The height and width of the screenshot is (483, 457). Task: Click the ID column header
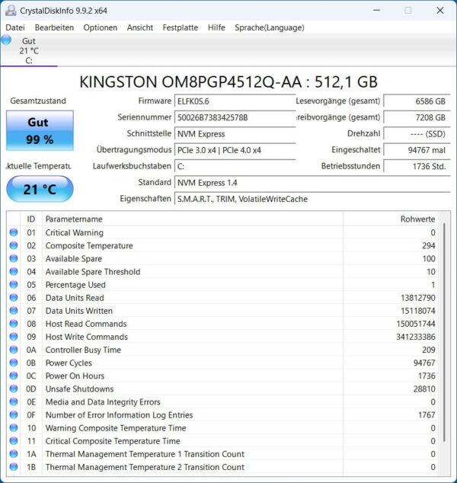coord(31,219)
